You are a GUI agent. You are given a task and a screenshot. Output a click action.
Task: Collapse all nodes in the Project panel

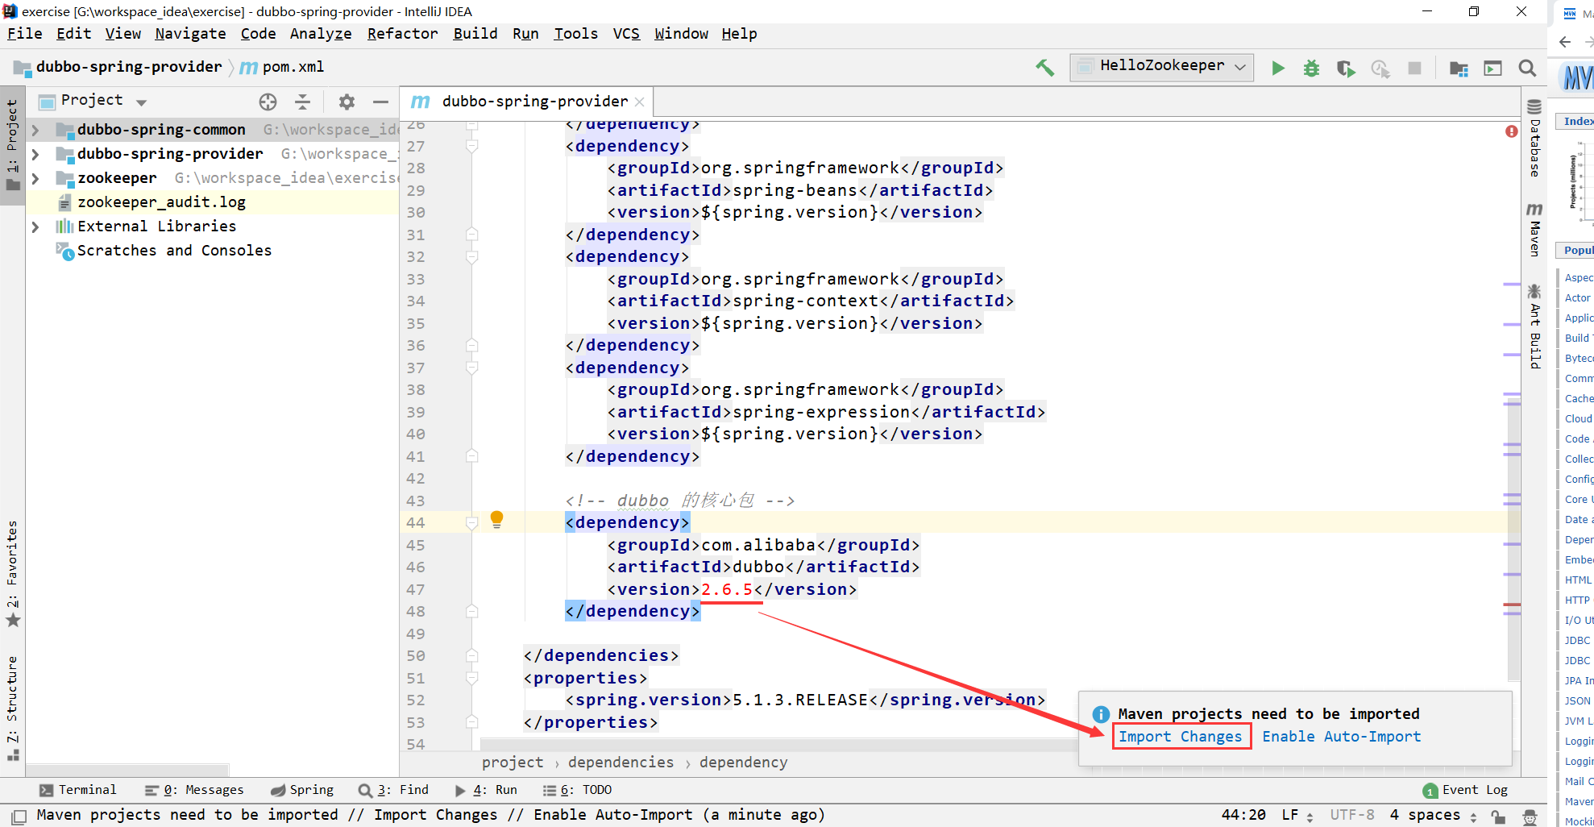(x=302, y=102)
